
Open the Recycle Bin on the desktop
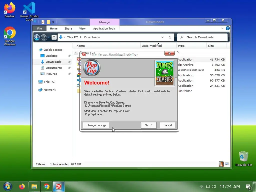point(243,159)
